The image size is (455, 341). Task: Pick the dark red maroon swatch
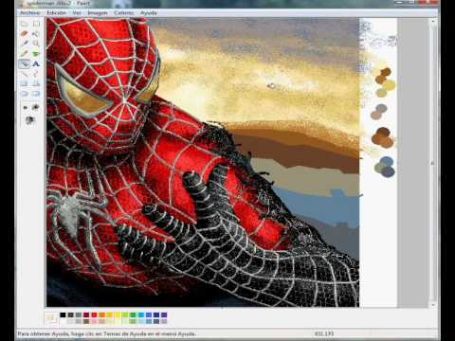86,314
